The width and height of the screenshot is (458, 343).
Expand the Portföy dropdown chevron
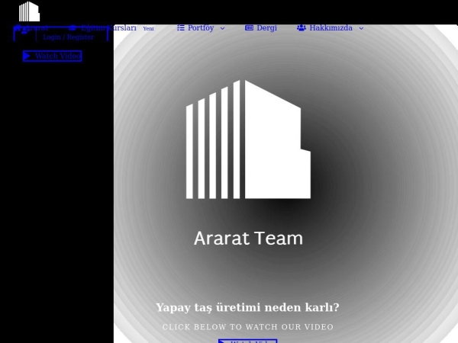pos(222,28)
